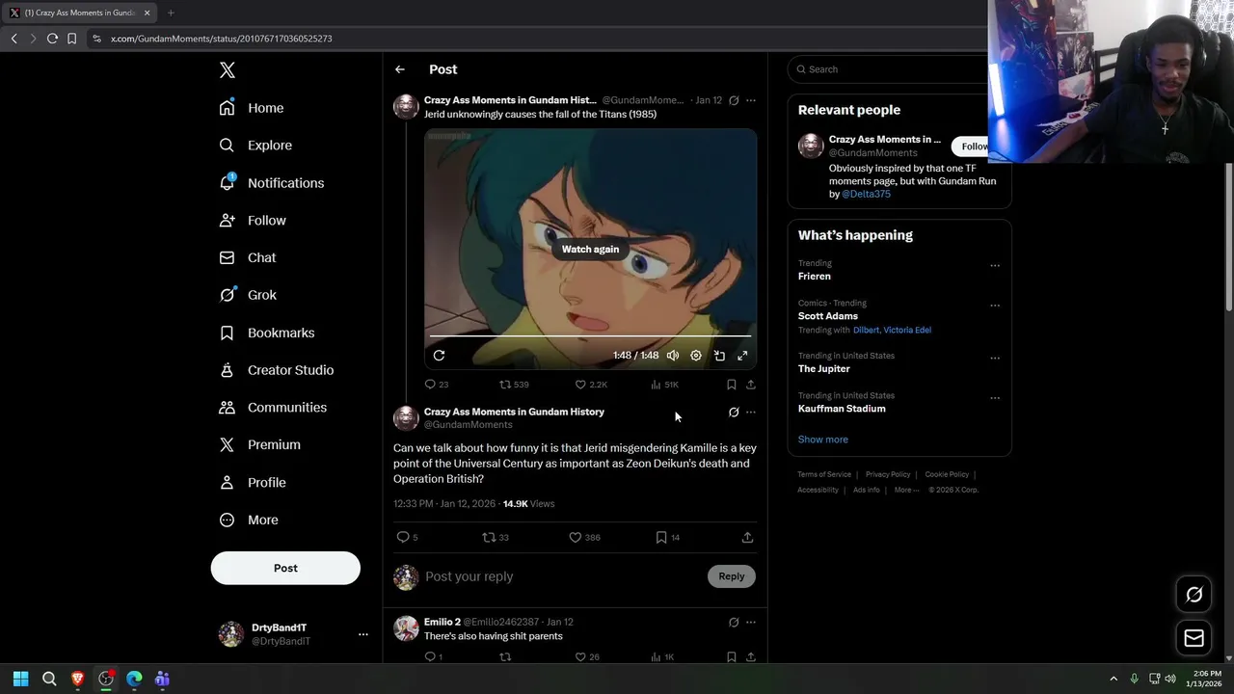Like the Jerid misgendering Kamille post
Image resolution: width=1234 pixels, height=694 pixels.
(x=576, y=537)
